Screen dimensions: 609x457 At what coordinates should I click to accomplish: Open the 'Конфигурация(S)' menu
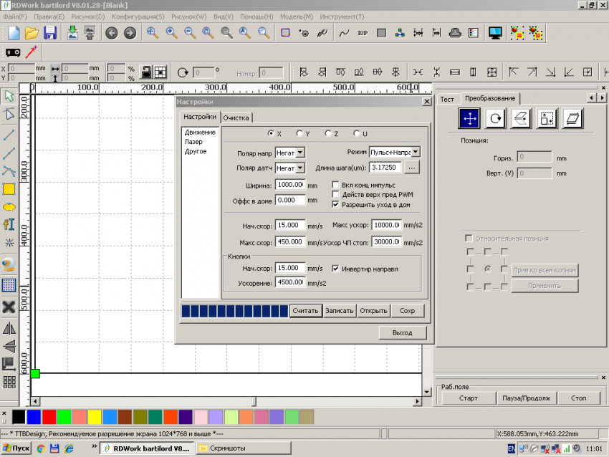pos(138,16)
